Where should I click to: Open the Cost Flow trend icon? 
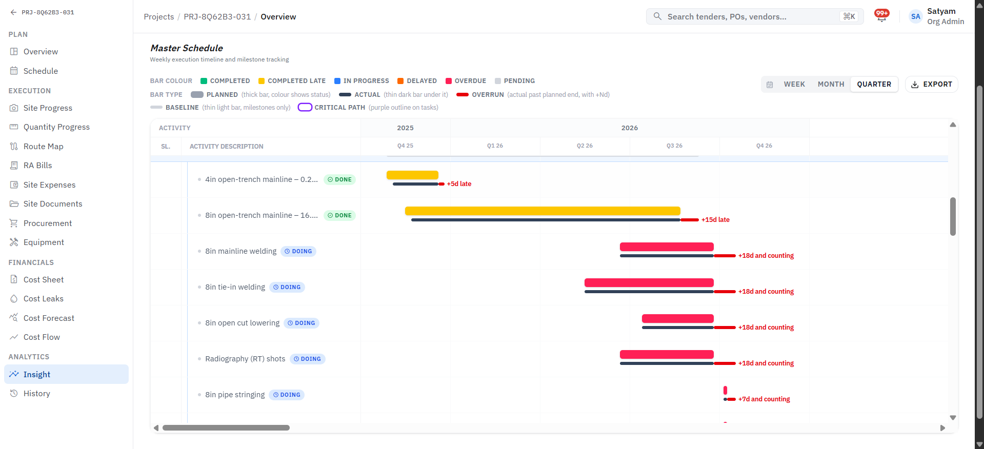(x=14, y=337)
